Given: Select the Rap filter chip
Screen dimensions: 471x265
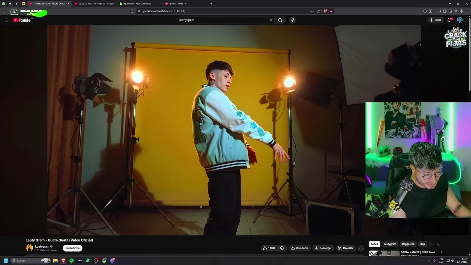Looking at the screenshot, I should coord(422,244).
